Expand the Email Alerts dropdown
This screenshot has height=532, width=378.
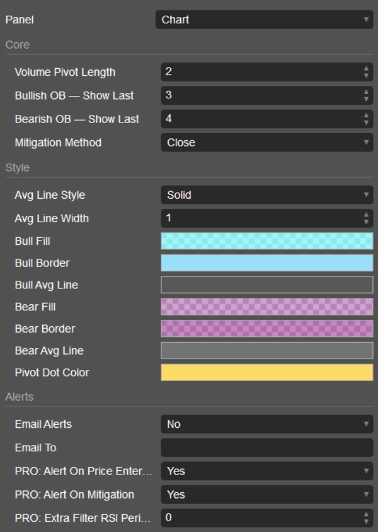(265, 424)
